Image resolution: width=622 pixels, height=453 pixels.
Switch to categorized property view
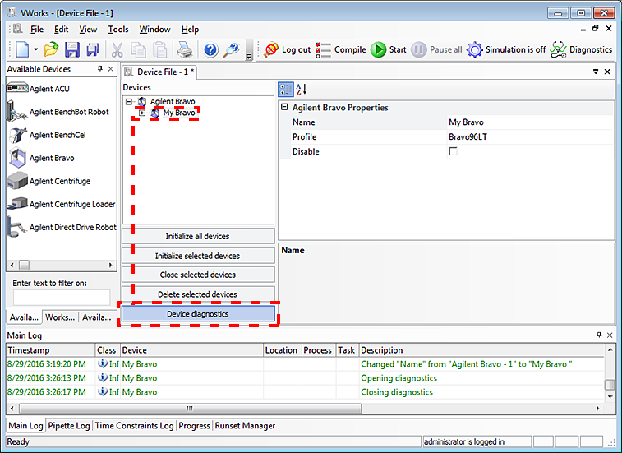point(285,89)
